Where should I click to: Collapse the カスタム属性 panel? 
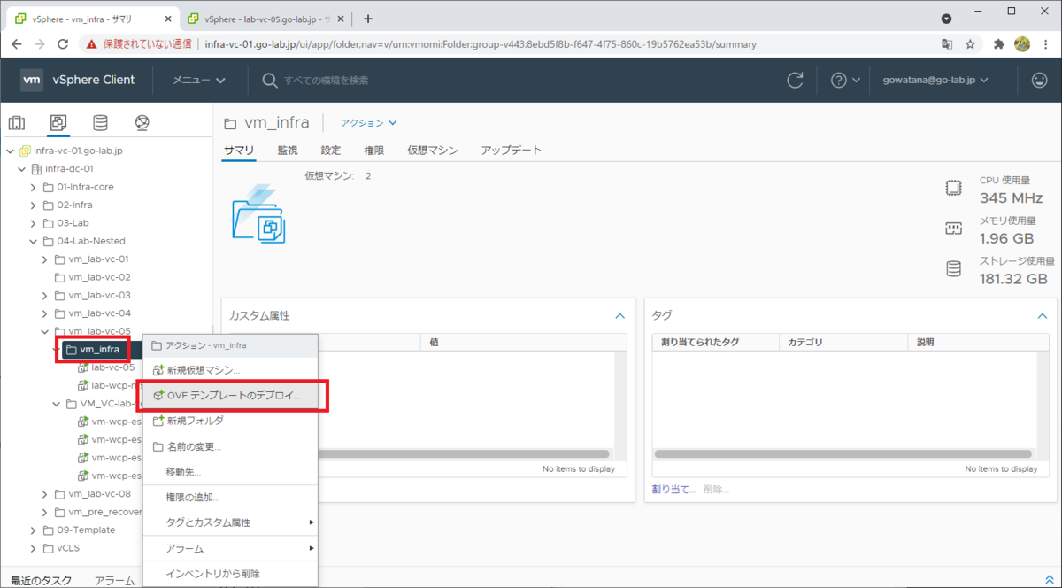coord(619,315)
